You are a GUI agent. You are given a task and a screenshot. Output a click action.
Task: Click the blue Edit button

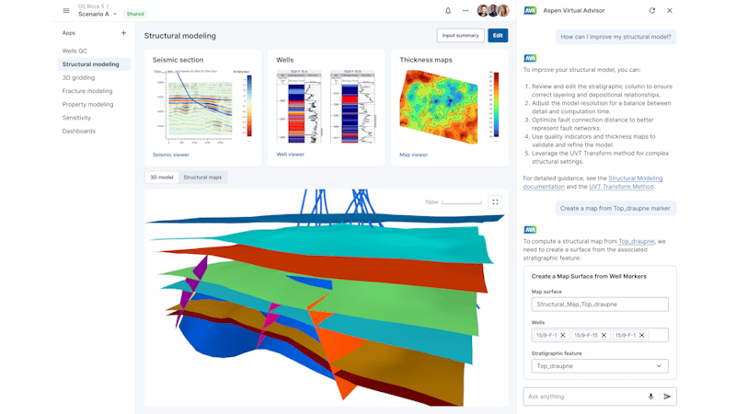pos(498,36)
